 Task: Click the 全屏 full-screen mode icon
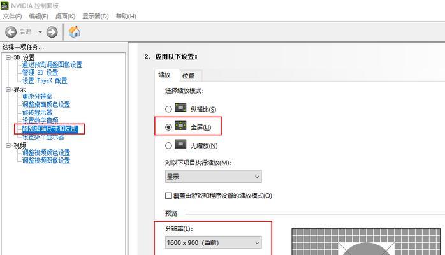[x=180, y=126]
